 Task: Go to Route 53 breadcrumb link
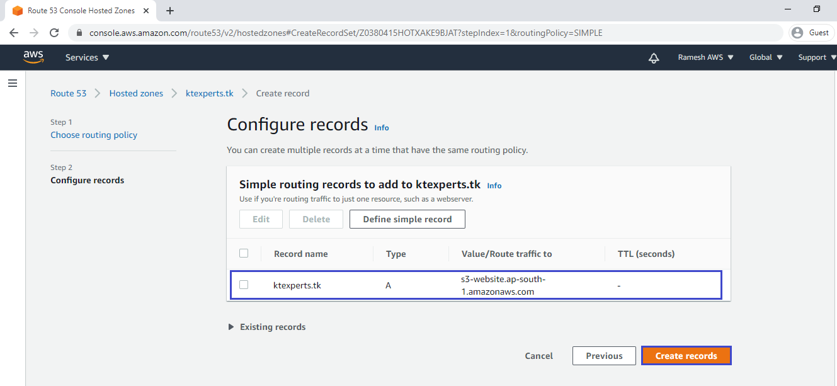69,93
